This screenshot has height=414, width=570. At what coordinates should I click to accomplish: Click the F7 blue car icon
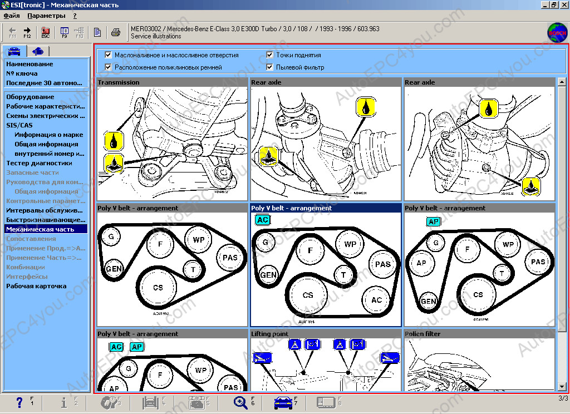click(283, 403)
